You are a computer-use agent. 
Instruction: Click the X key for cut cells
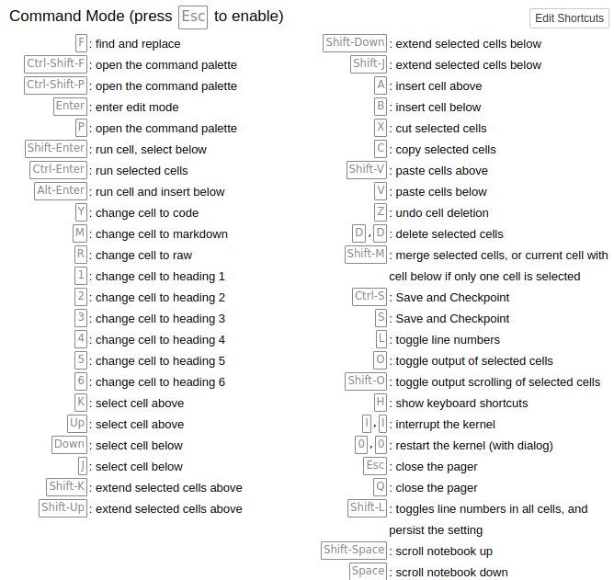[x=381, y=128]
